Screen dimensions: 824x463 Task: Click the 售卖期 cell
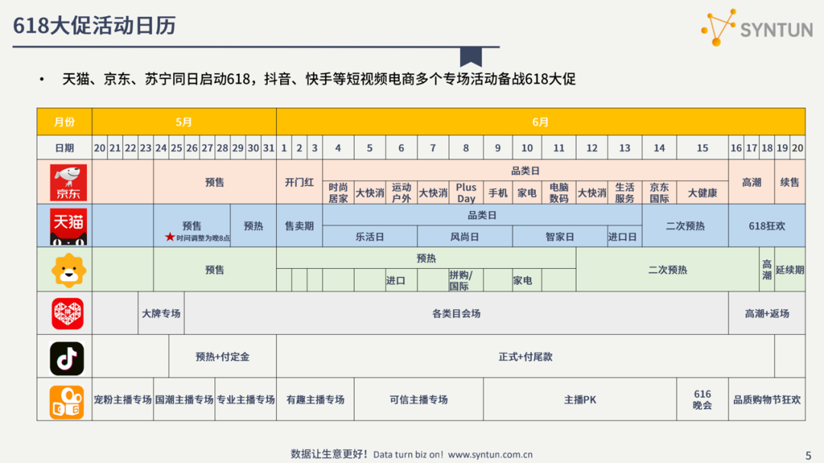pos(300,225)
